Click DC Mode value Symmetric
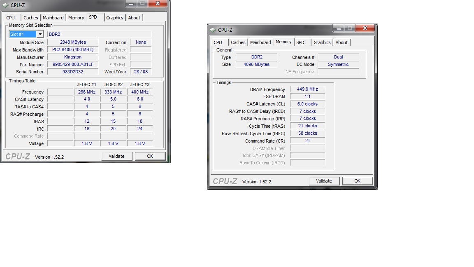The image size is (474, 267). click(338, 64)
